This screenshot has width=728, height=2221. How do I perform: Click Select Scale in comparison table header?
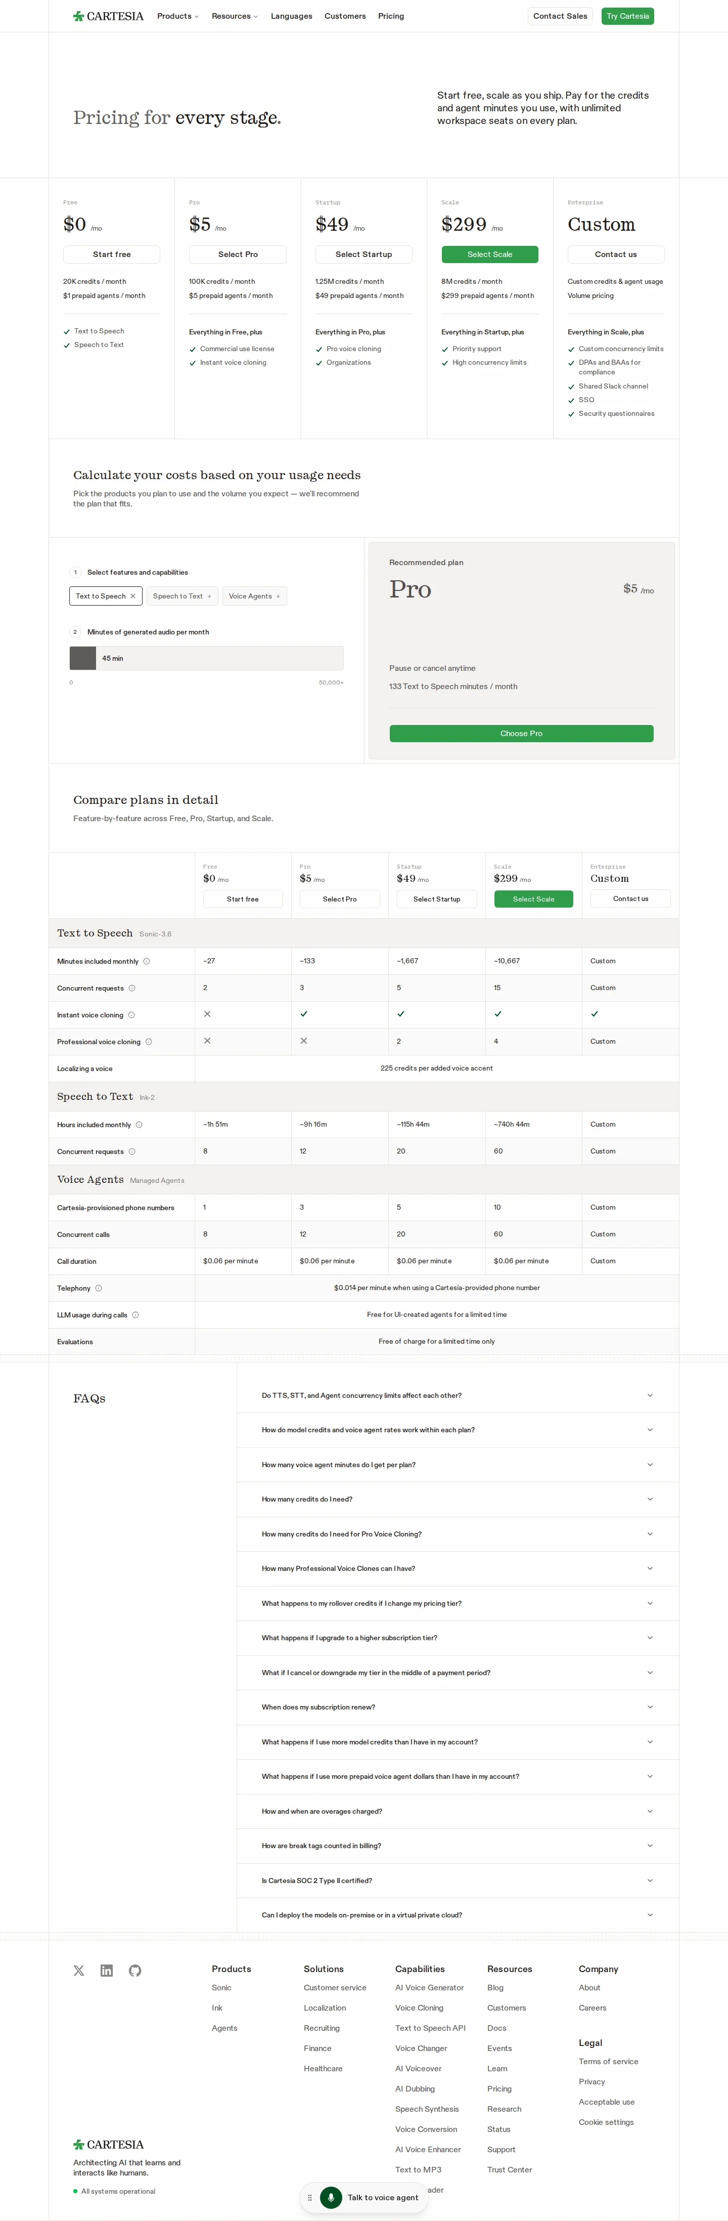click(x=533, y=899)
